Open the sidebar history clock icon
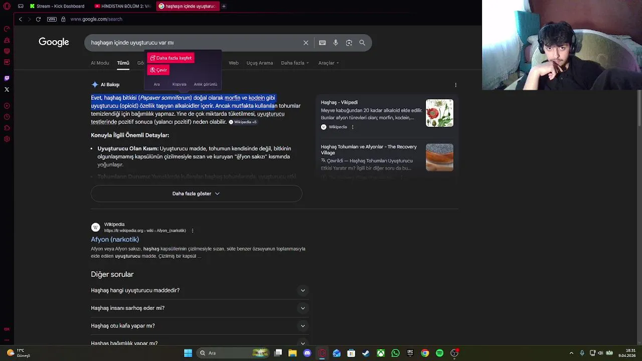This screenshot has width=642, height=361. click(7, 117)
